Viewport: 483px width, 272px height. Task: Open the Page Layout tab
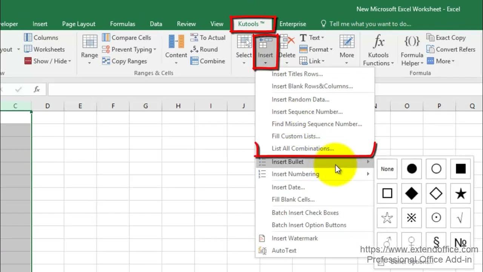78,24
